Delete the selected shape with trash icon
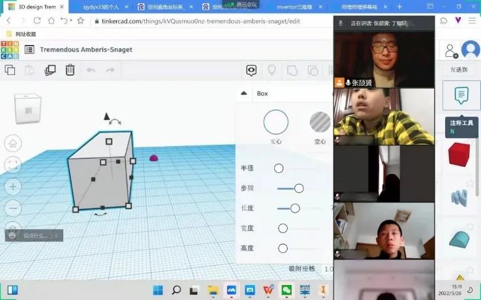Screen dimensions: 481x300 (70, 70)
